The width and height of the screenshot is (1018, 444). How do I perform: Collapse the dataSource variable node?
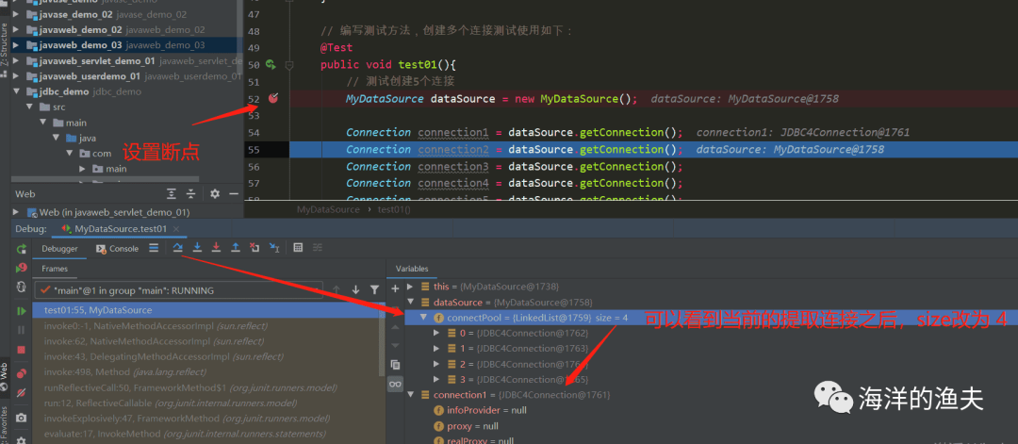pos(410,302)
